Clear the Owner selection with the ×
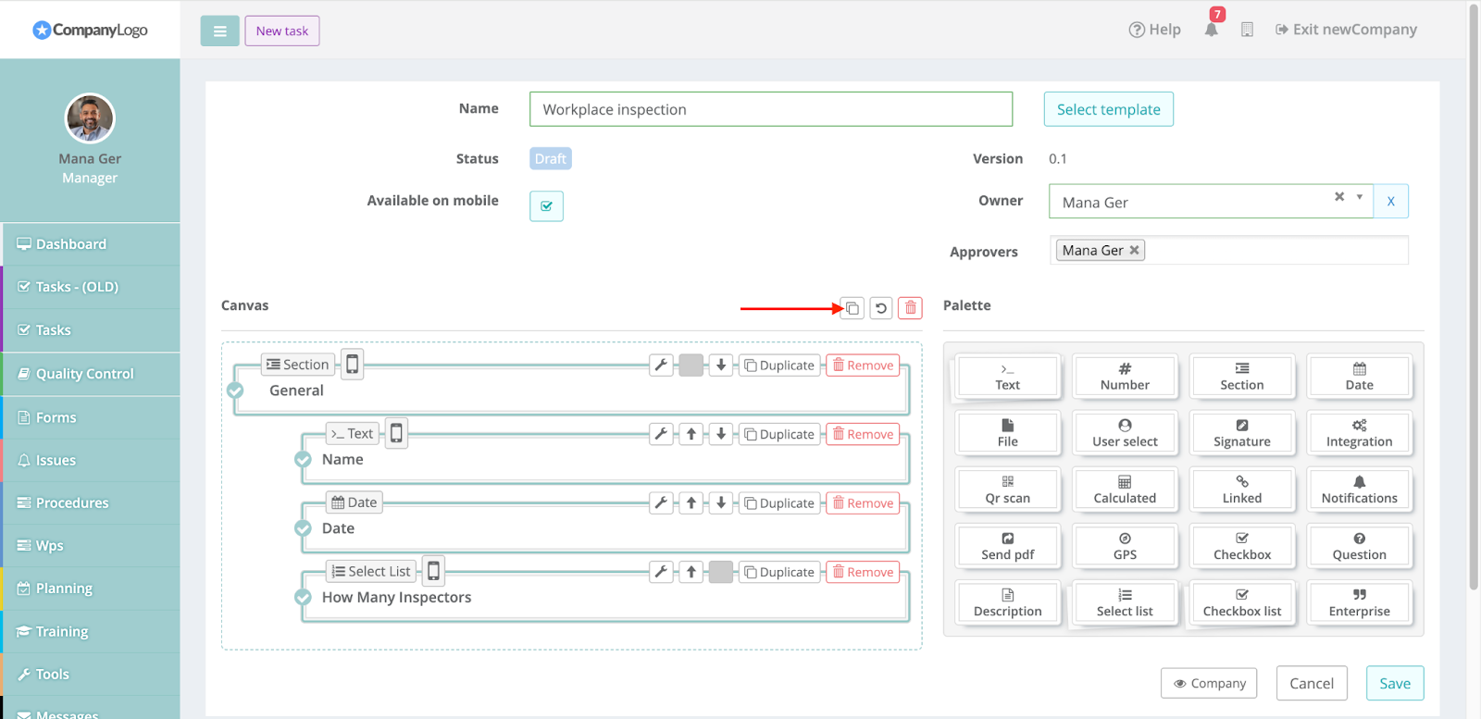The width and height of the screenshot is (1481, 719). [1338, 197]
